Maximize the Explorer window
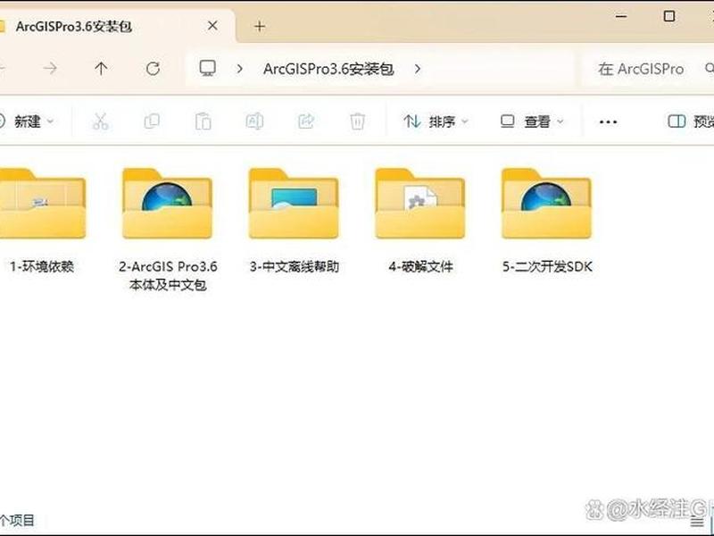 tap(668, 16)
